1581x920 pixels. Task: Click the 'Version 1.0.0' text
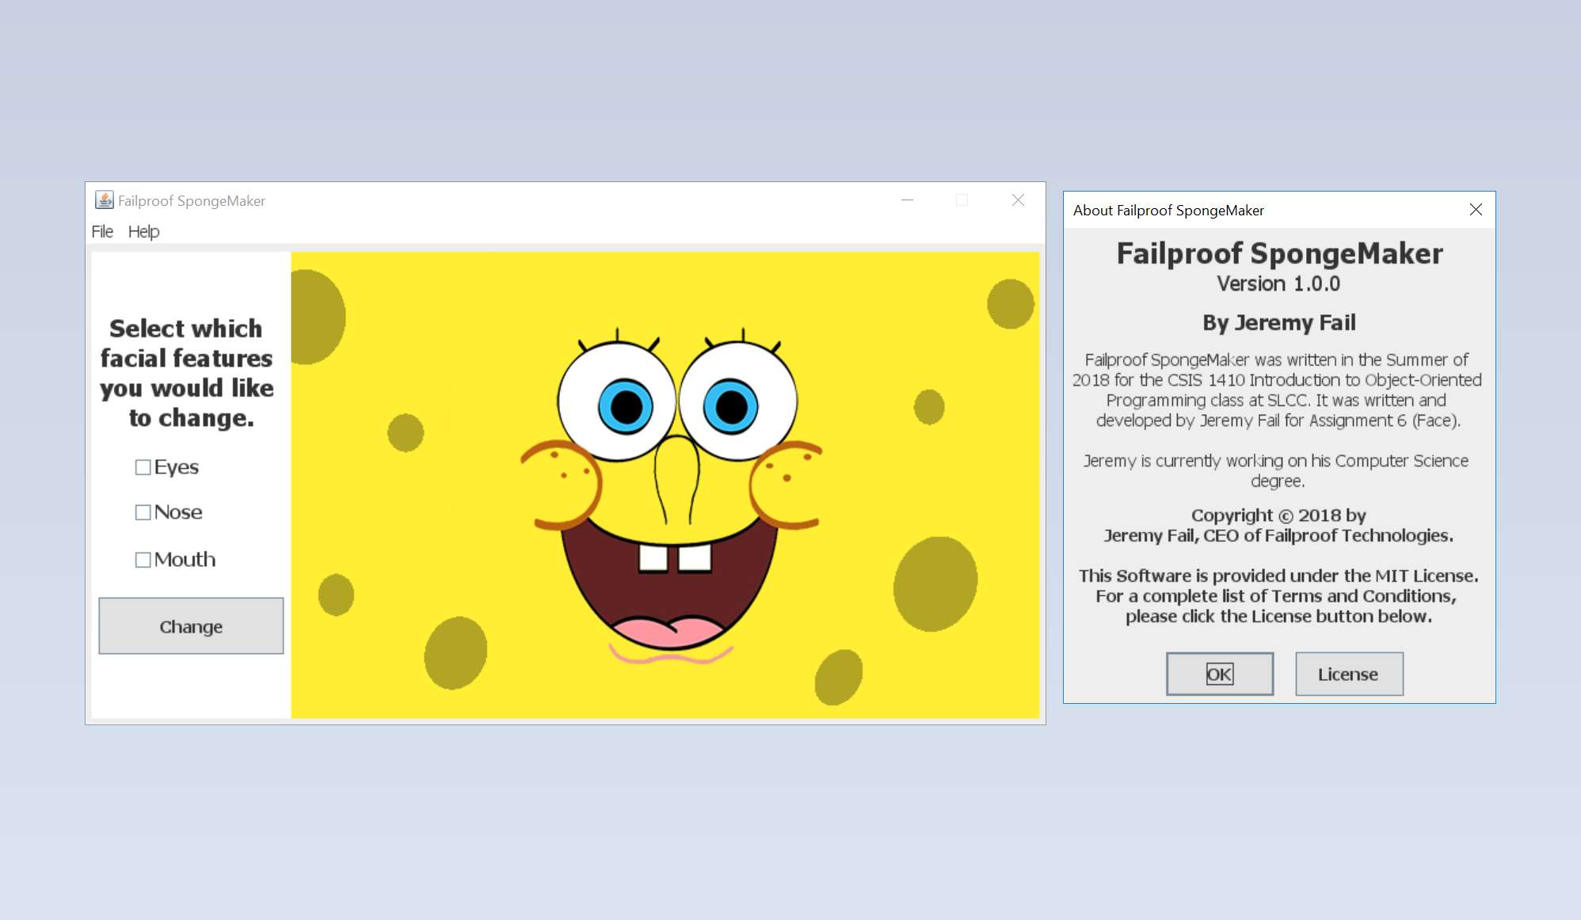pyautogui.click(x=1279, y=283)
